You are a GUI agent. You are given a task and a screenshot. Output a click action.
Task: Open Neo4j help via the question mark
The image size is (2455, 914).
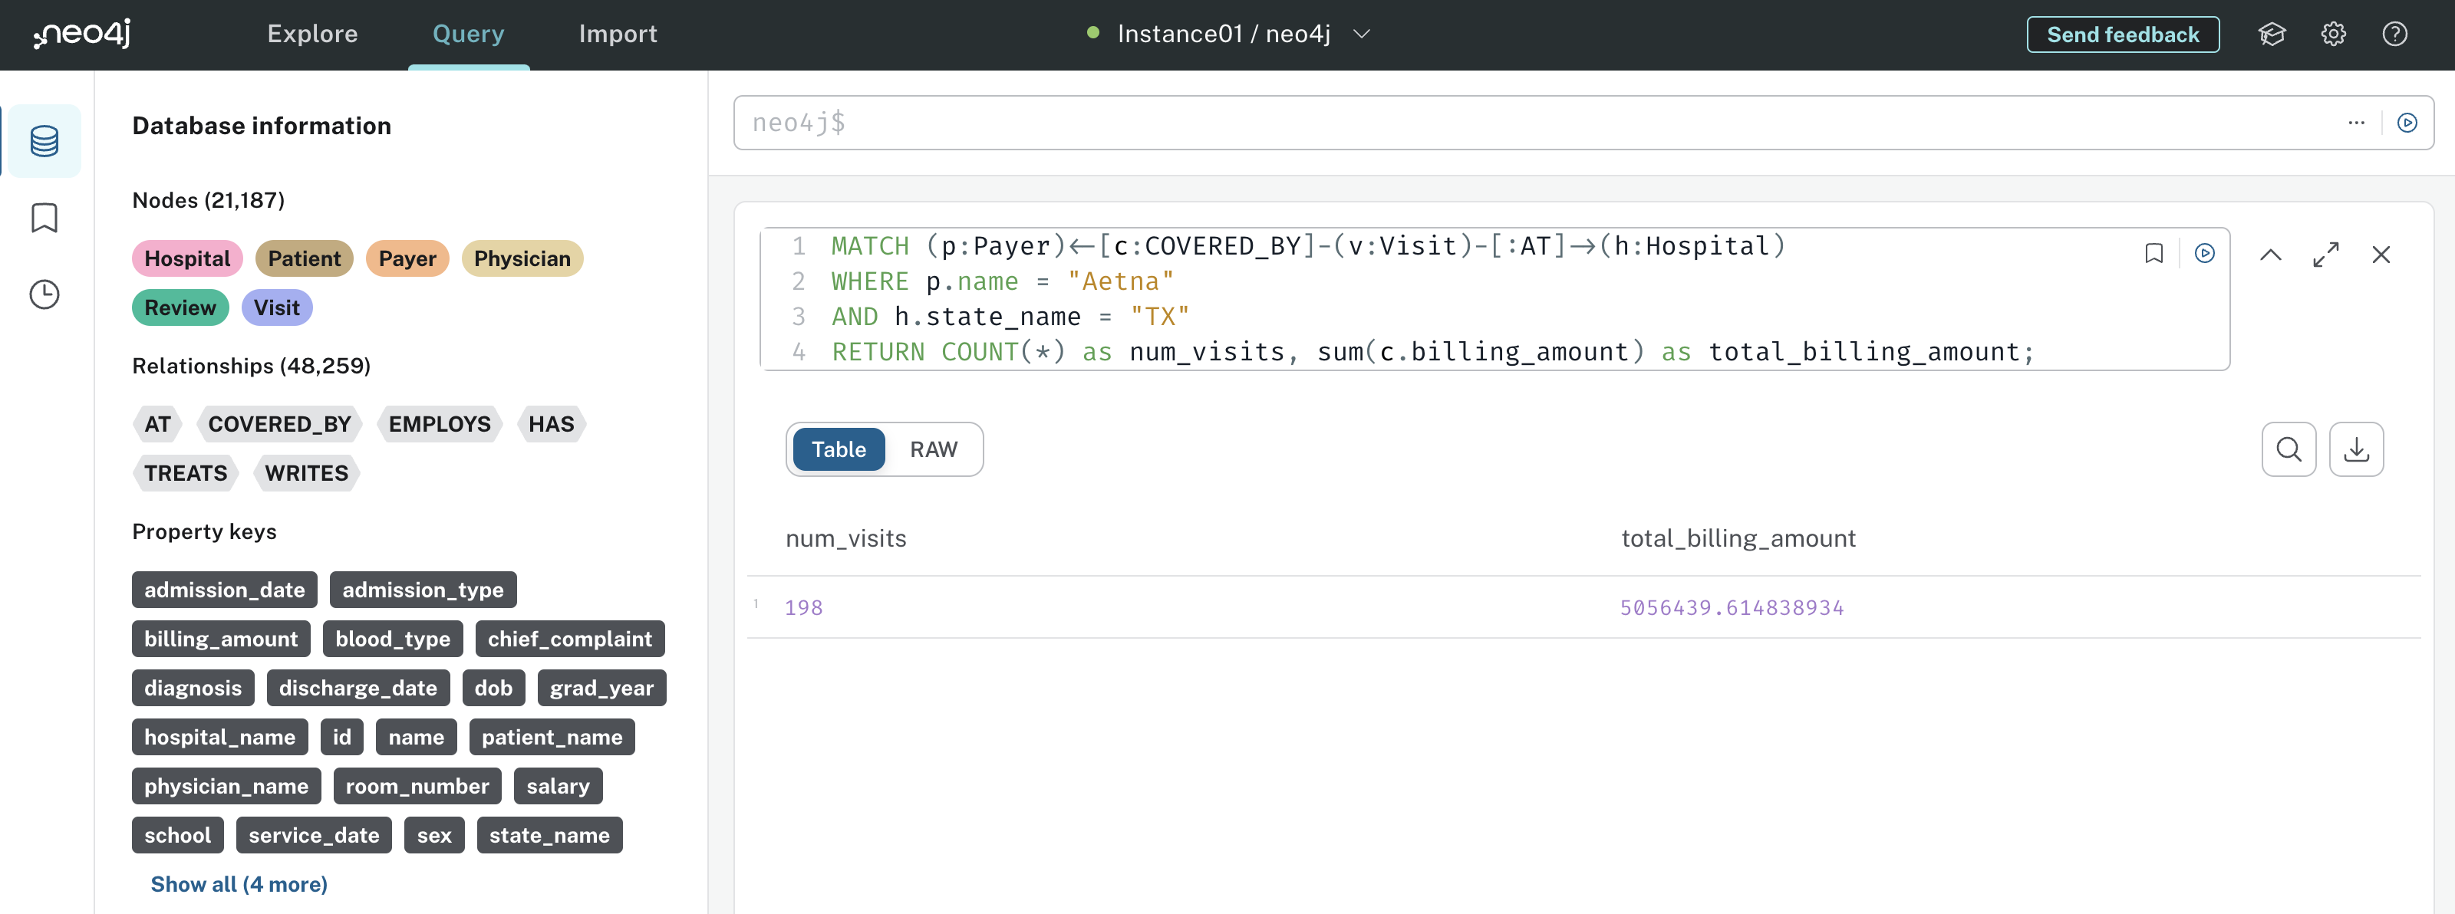point(2395,33)
